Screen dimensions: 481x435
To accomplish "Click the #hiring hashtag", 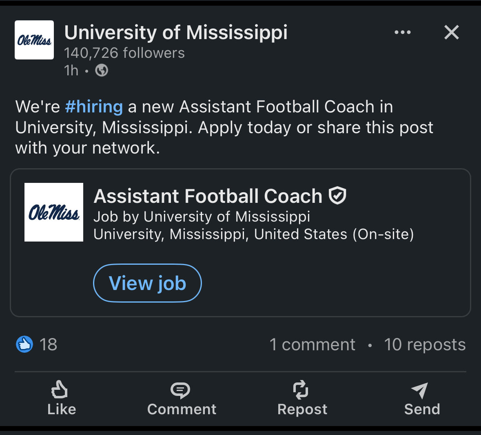I will [x=94, y=107].
